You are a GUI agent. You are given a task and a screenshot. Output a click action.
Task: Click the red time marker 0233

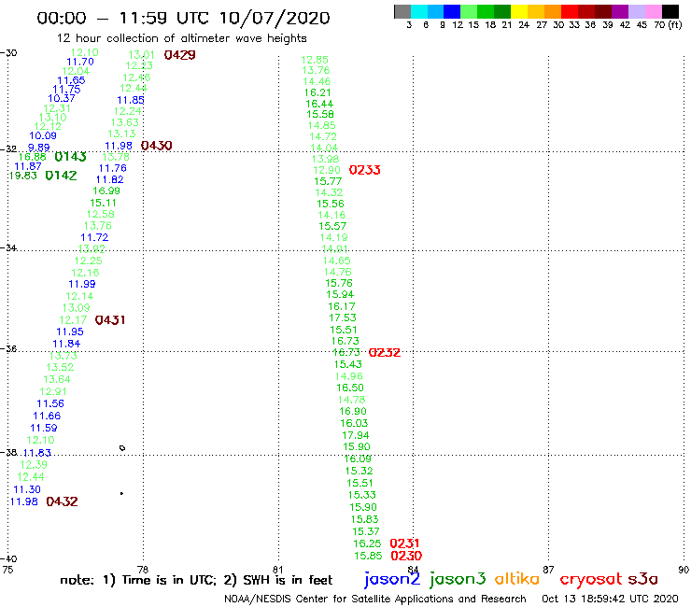(x=365, y=170)
